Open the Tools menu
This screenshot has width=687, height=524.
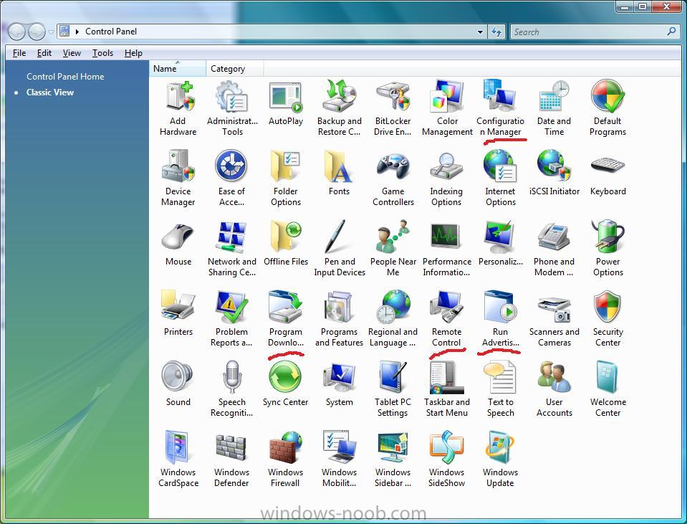point(103,53)
